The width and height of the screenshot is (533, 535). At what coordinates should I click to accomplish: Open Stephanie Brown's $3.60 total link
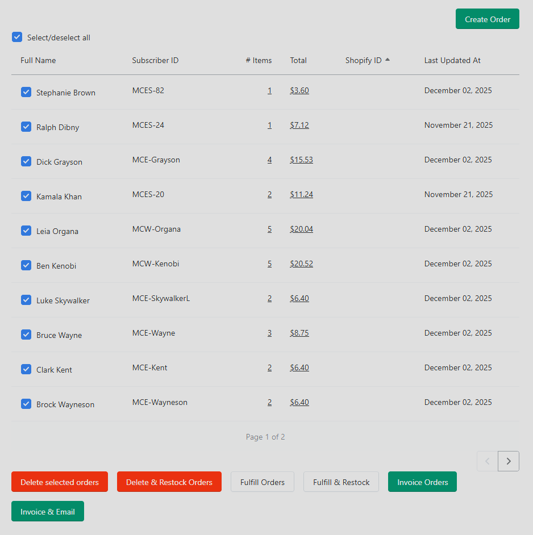[299, 90]
